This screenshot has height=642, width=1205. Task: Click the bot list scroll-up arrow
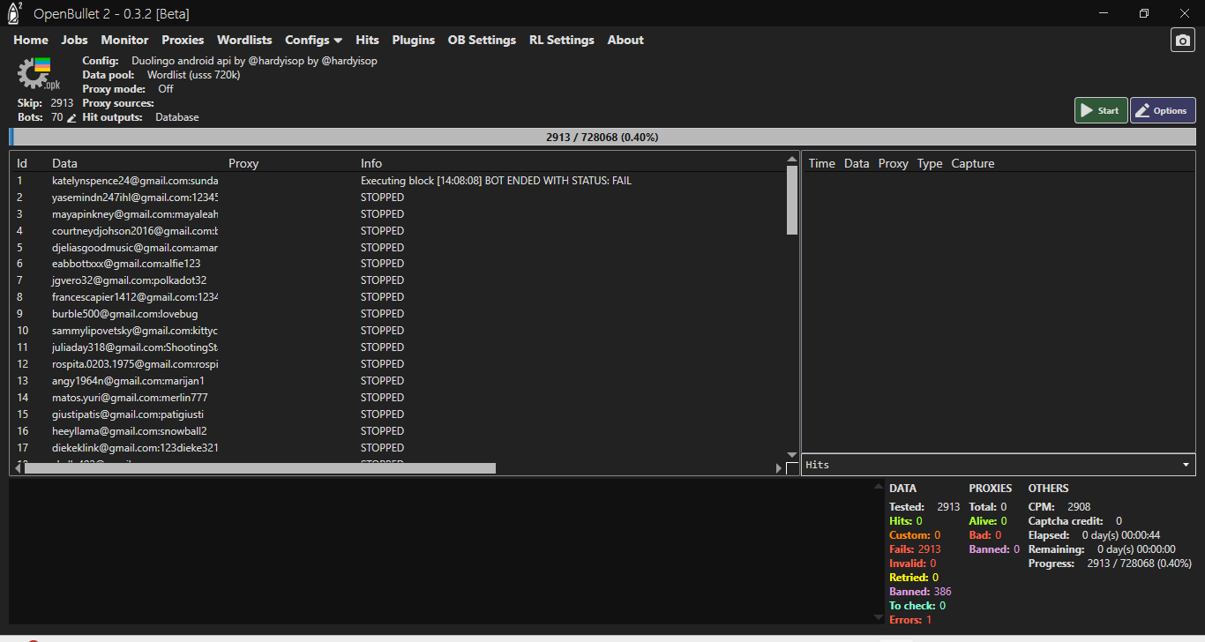click(x=791, y=160)
